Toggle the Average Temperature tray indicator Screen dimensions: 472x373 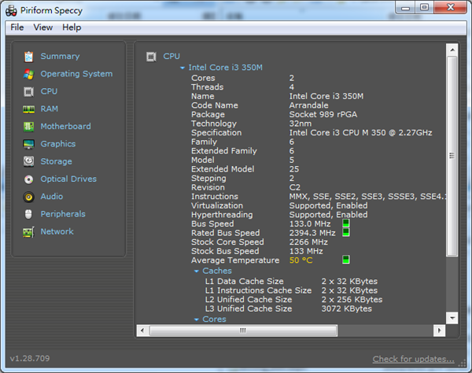point(346,260)
